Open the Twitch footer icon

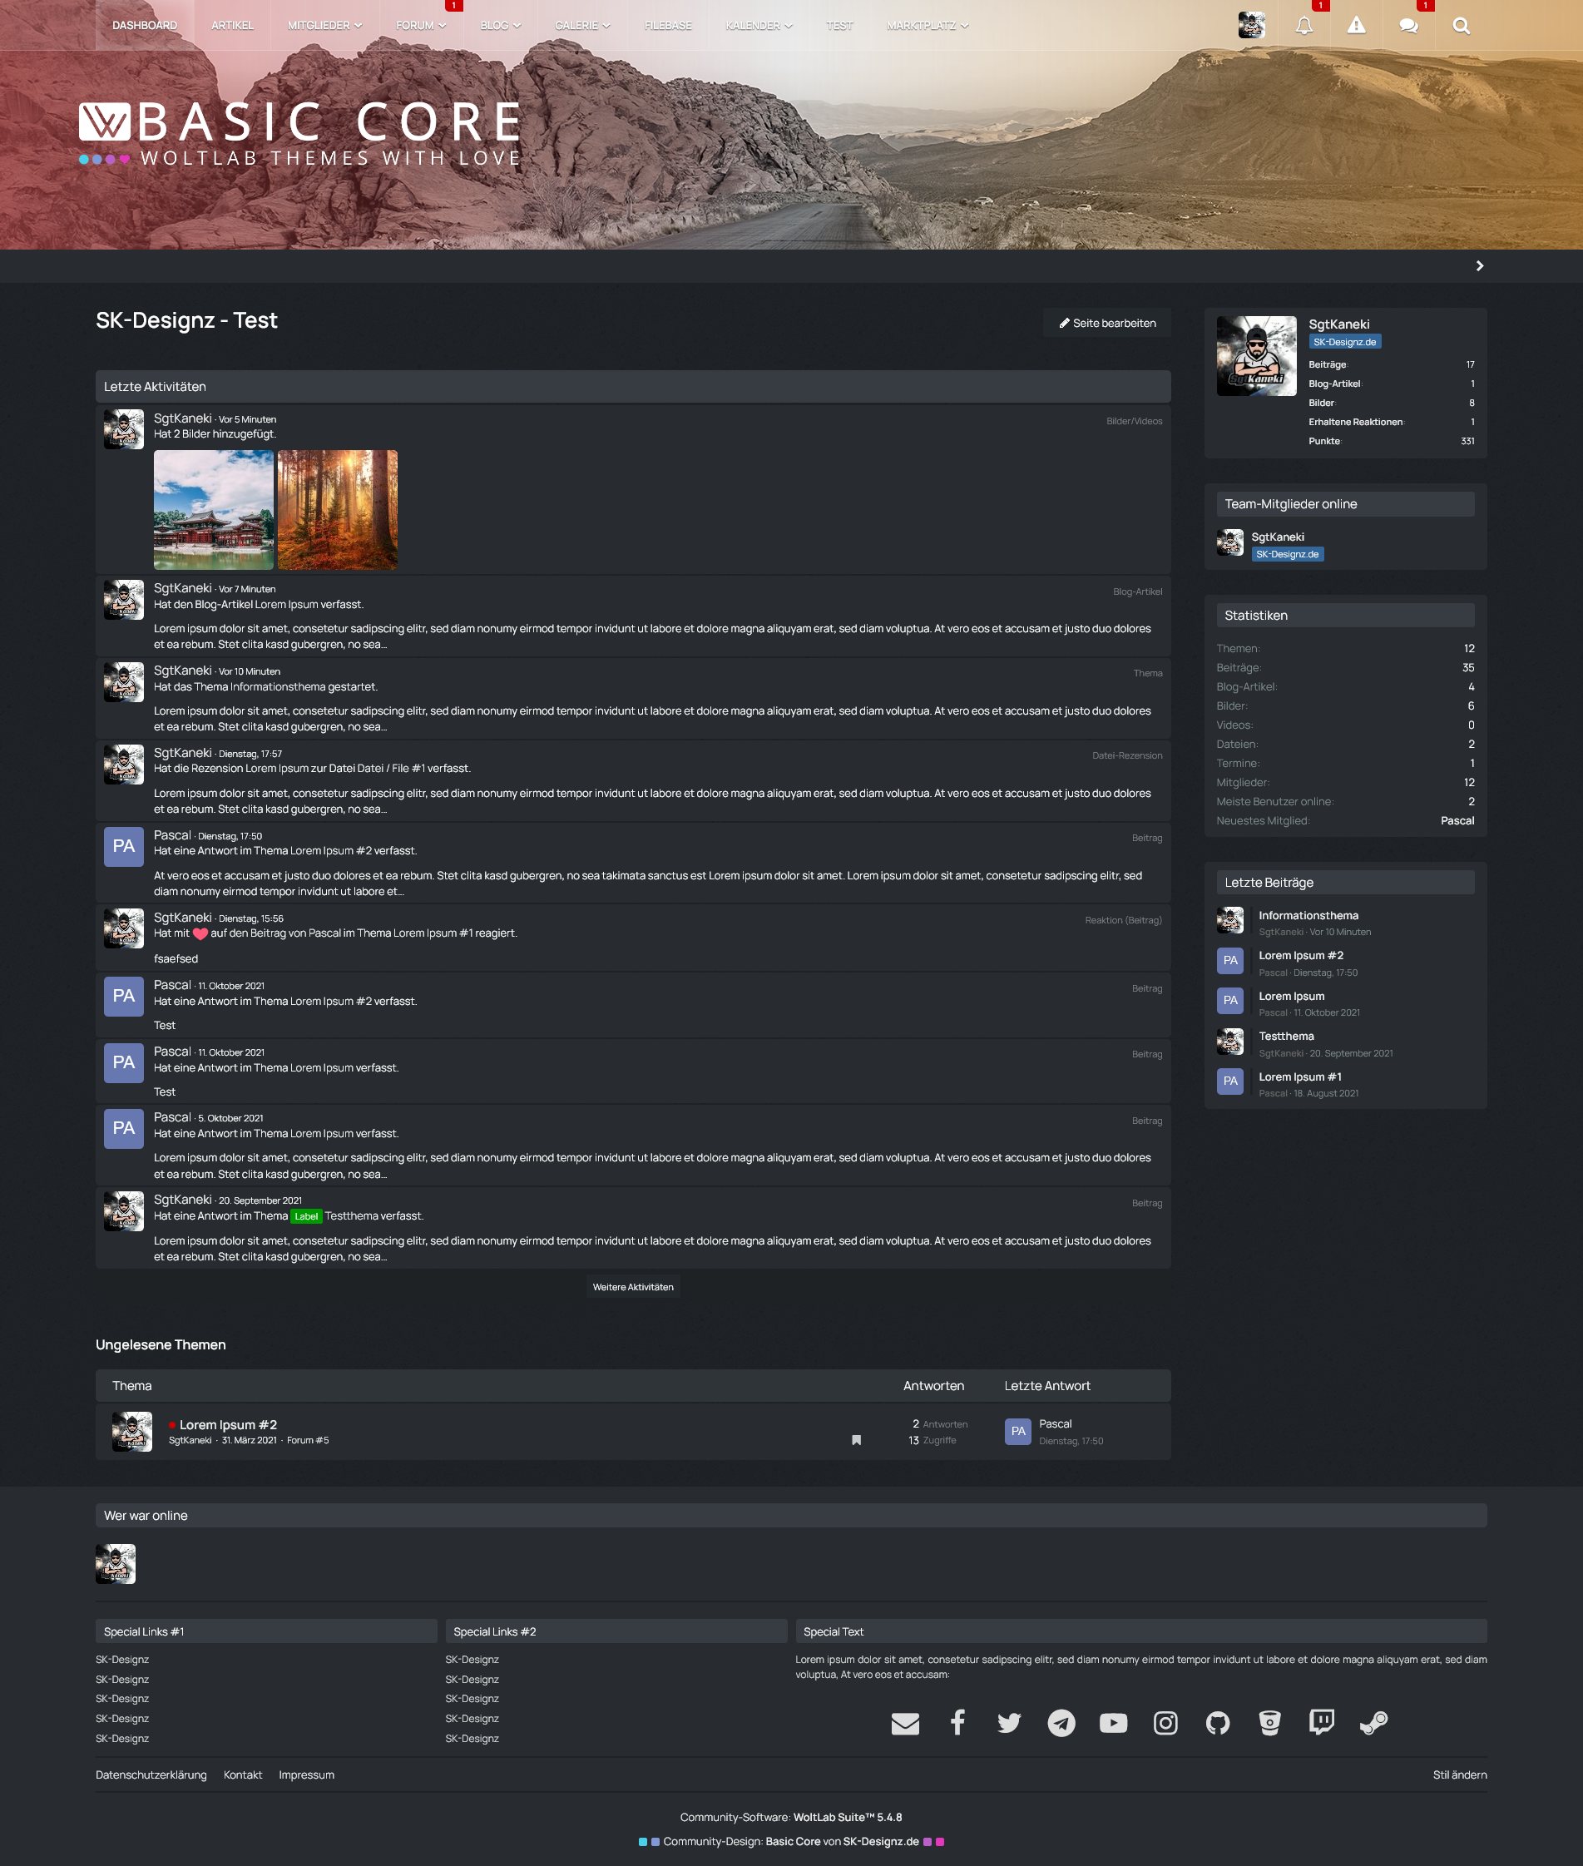(1321, 1721)
